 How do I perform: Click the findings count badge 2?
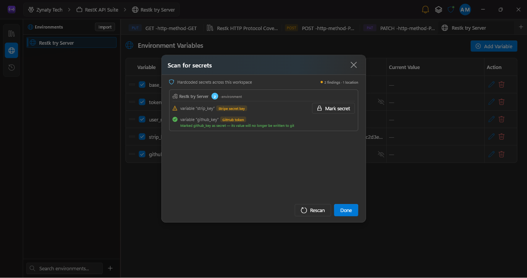(x=215, y=96)
